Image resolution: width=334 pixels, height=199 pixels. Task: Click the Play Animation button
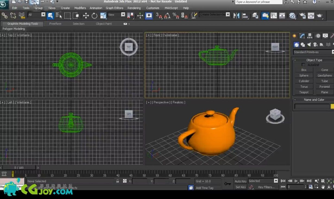coord(296,181)
